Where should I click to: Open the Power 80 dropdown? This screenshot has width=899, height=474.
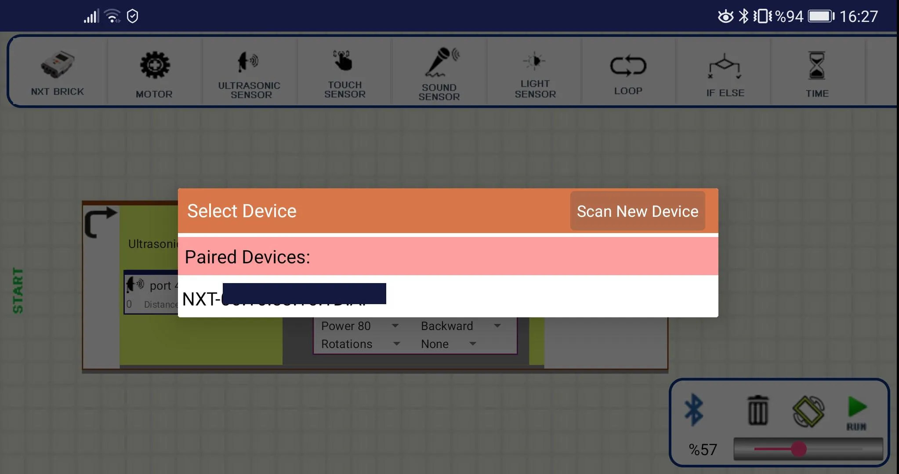[360, 326]
